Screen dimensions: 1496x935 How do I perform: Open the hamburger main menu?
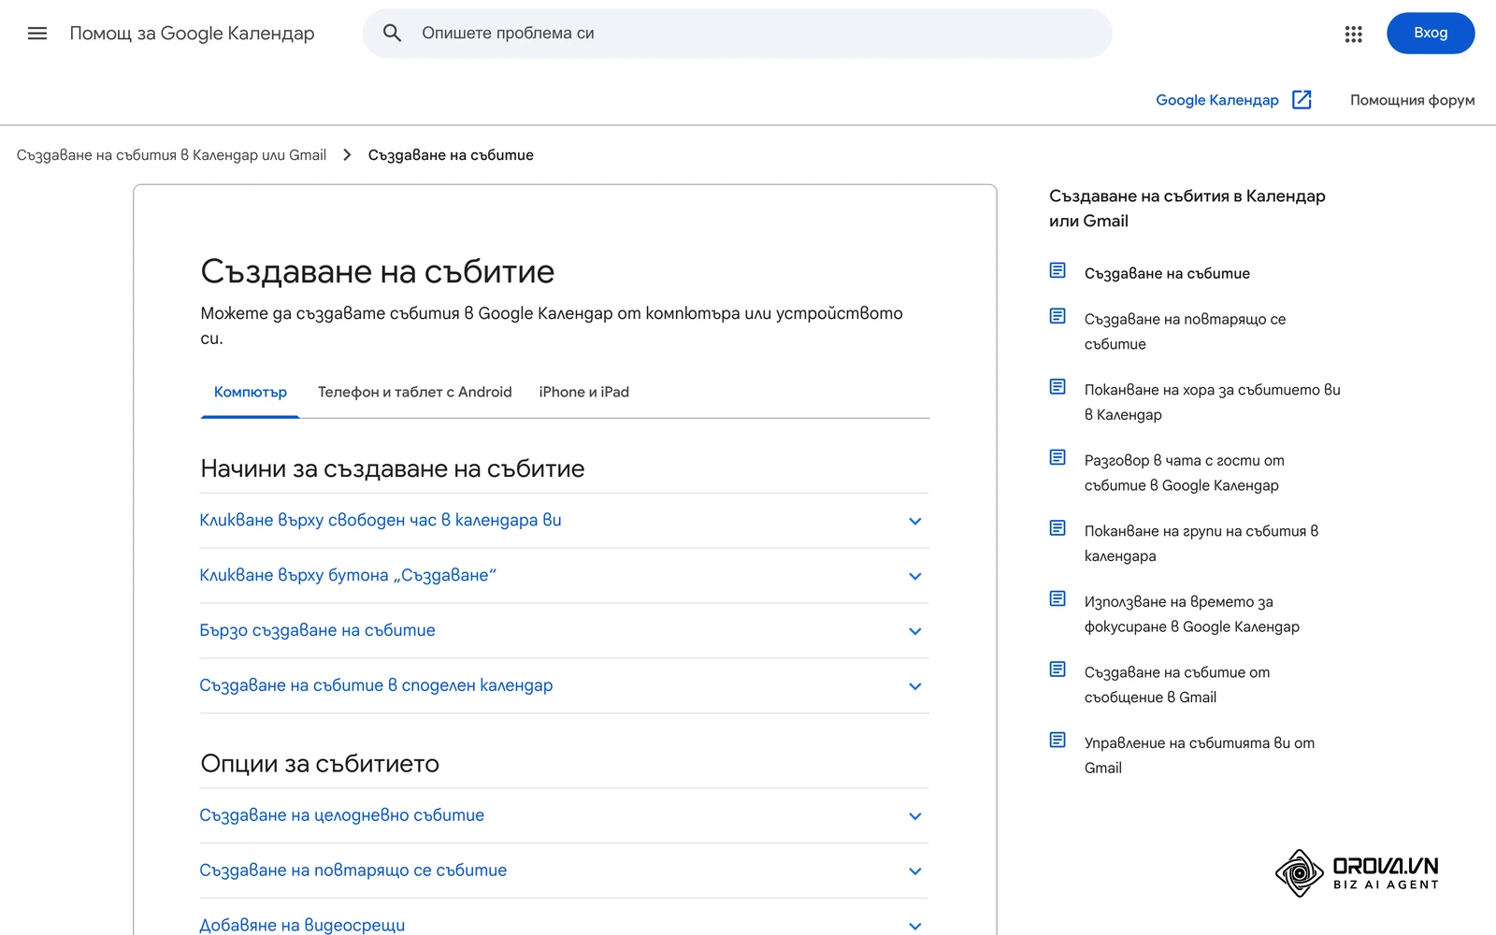37,34
